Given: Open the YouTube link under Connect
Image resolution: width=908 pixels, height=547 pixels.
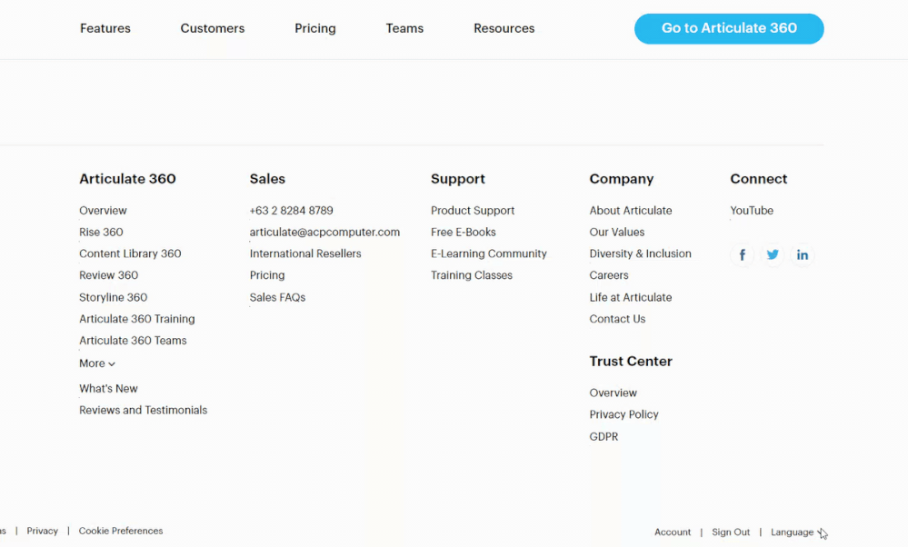Looking at the screenshot, I should (x=752, y=211).
